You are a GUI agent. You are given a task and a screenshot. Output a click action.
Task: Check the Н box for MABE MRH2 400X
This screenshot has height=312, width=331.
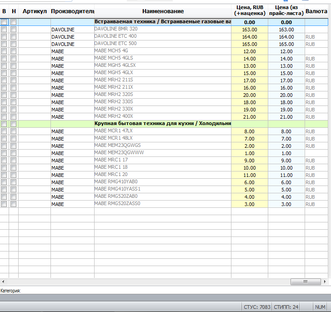(x=13, y=117)
